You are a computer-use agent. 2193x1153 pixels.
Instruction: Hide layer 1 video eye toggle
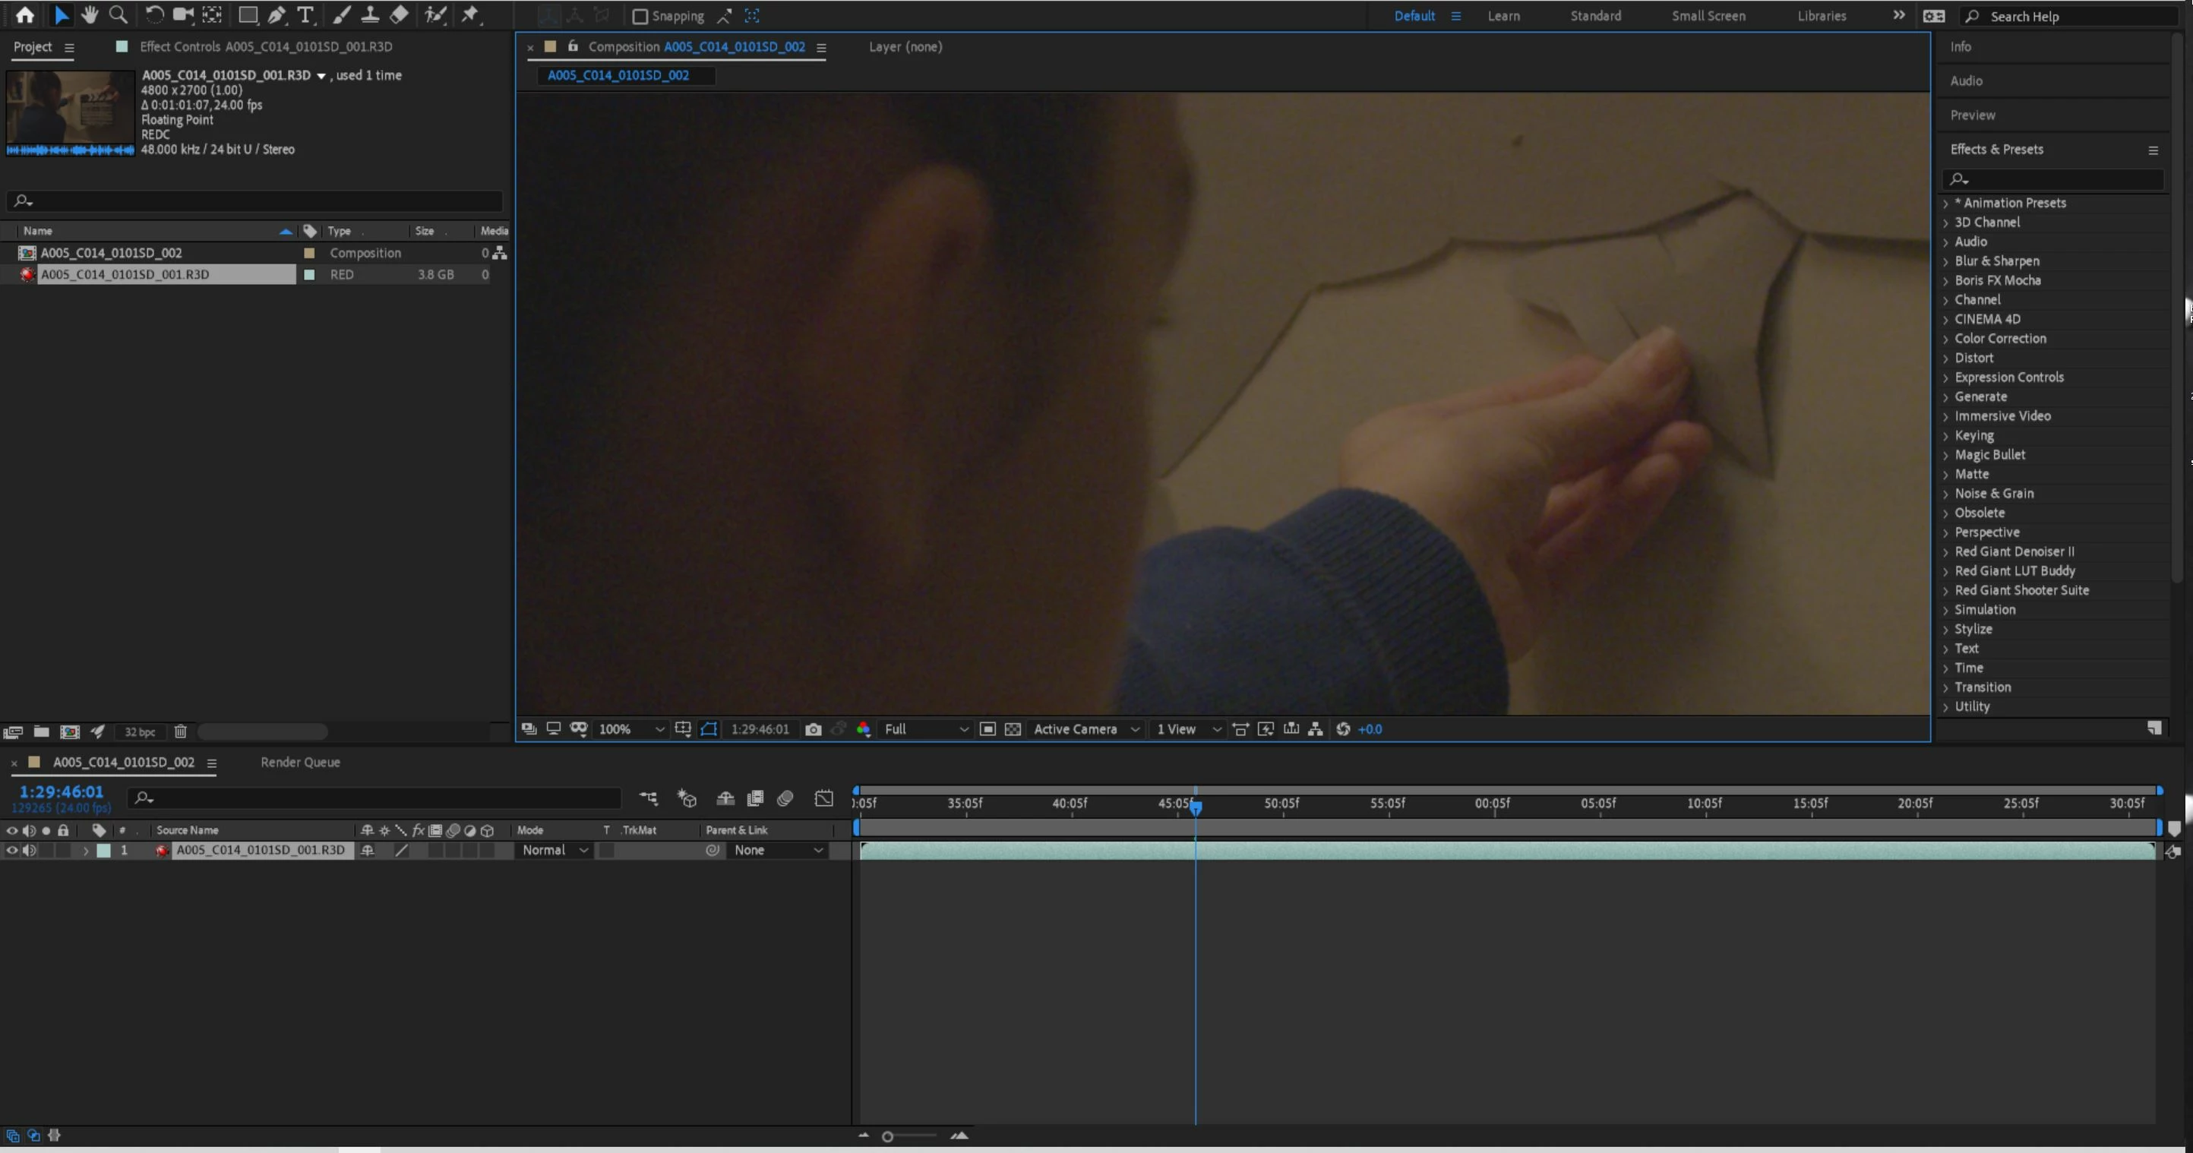pos(12,850)
